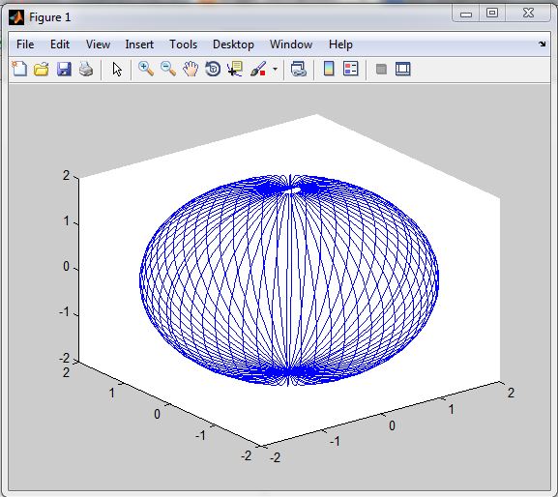
Task: Enable the Rotate 3D tool
Action: pos(213,69)
